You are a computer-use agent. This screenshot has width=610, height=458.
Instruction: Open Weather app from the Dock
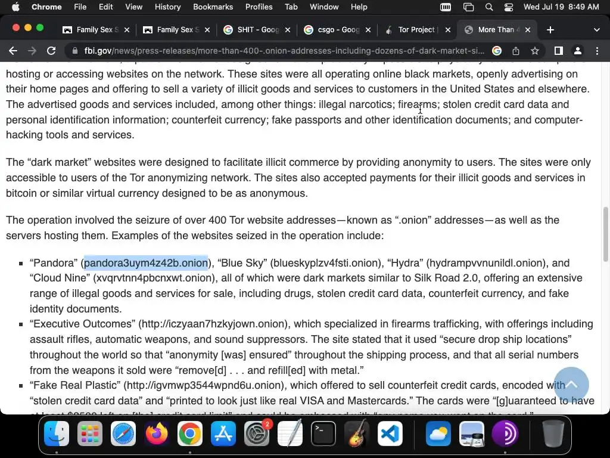438,434
